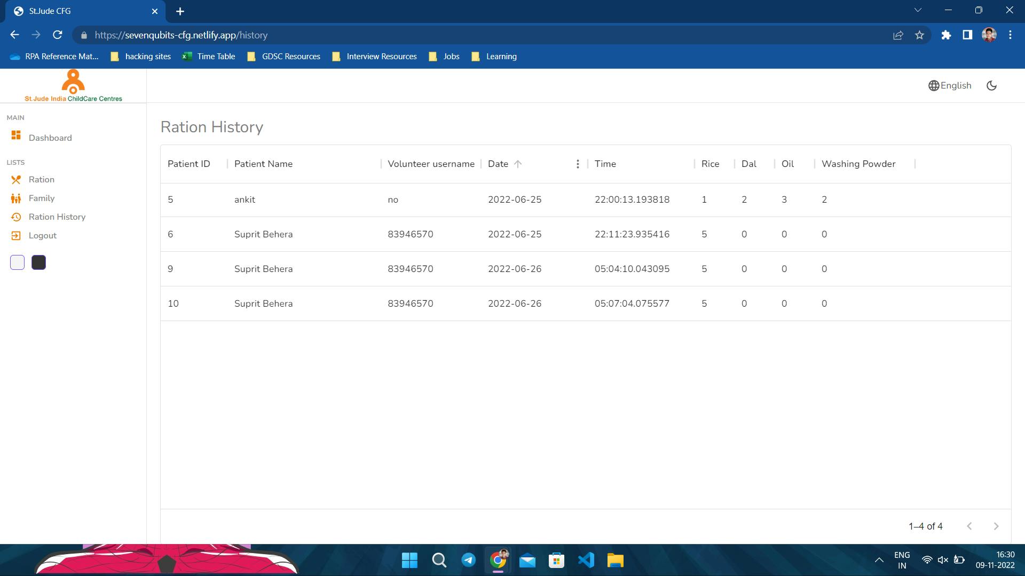
Task: Select the row for patient ankit
Action: coord(586,200)
